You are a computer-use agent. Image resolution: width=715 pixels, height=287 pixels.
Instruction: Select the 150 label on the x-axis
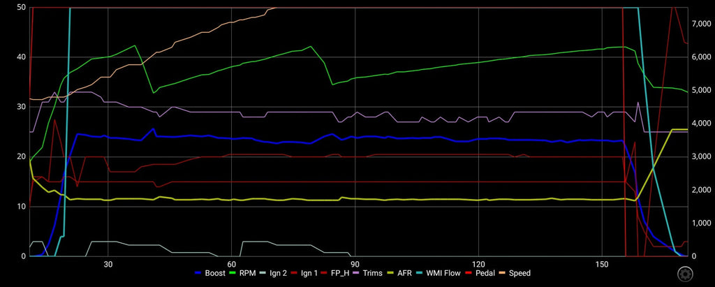pos(602,264)
